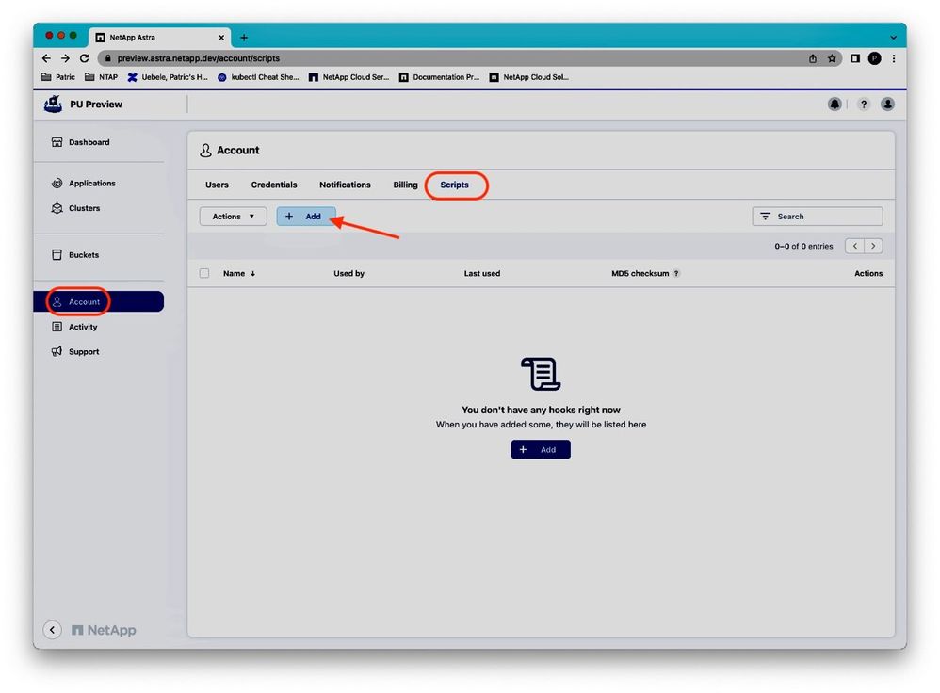Open the Patric bookmark folder
This screenshot has width=940, height=693.
click(x=58, y=76)
